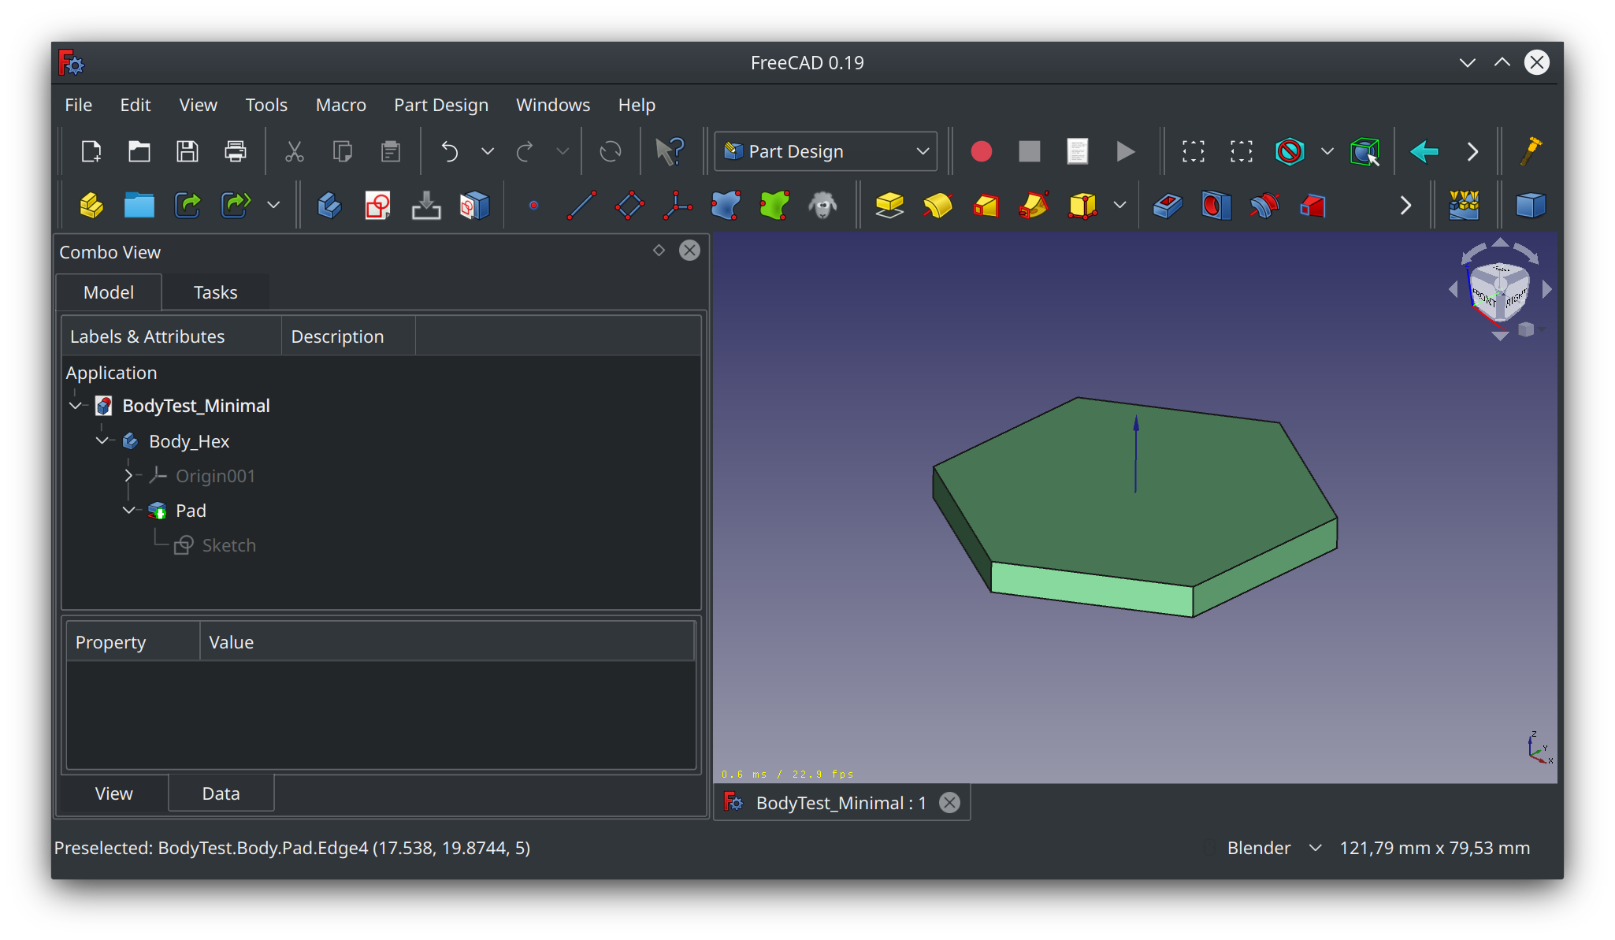Start macro recording with red circle

981,151
